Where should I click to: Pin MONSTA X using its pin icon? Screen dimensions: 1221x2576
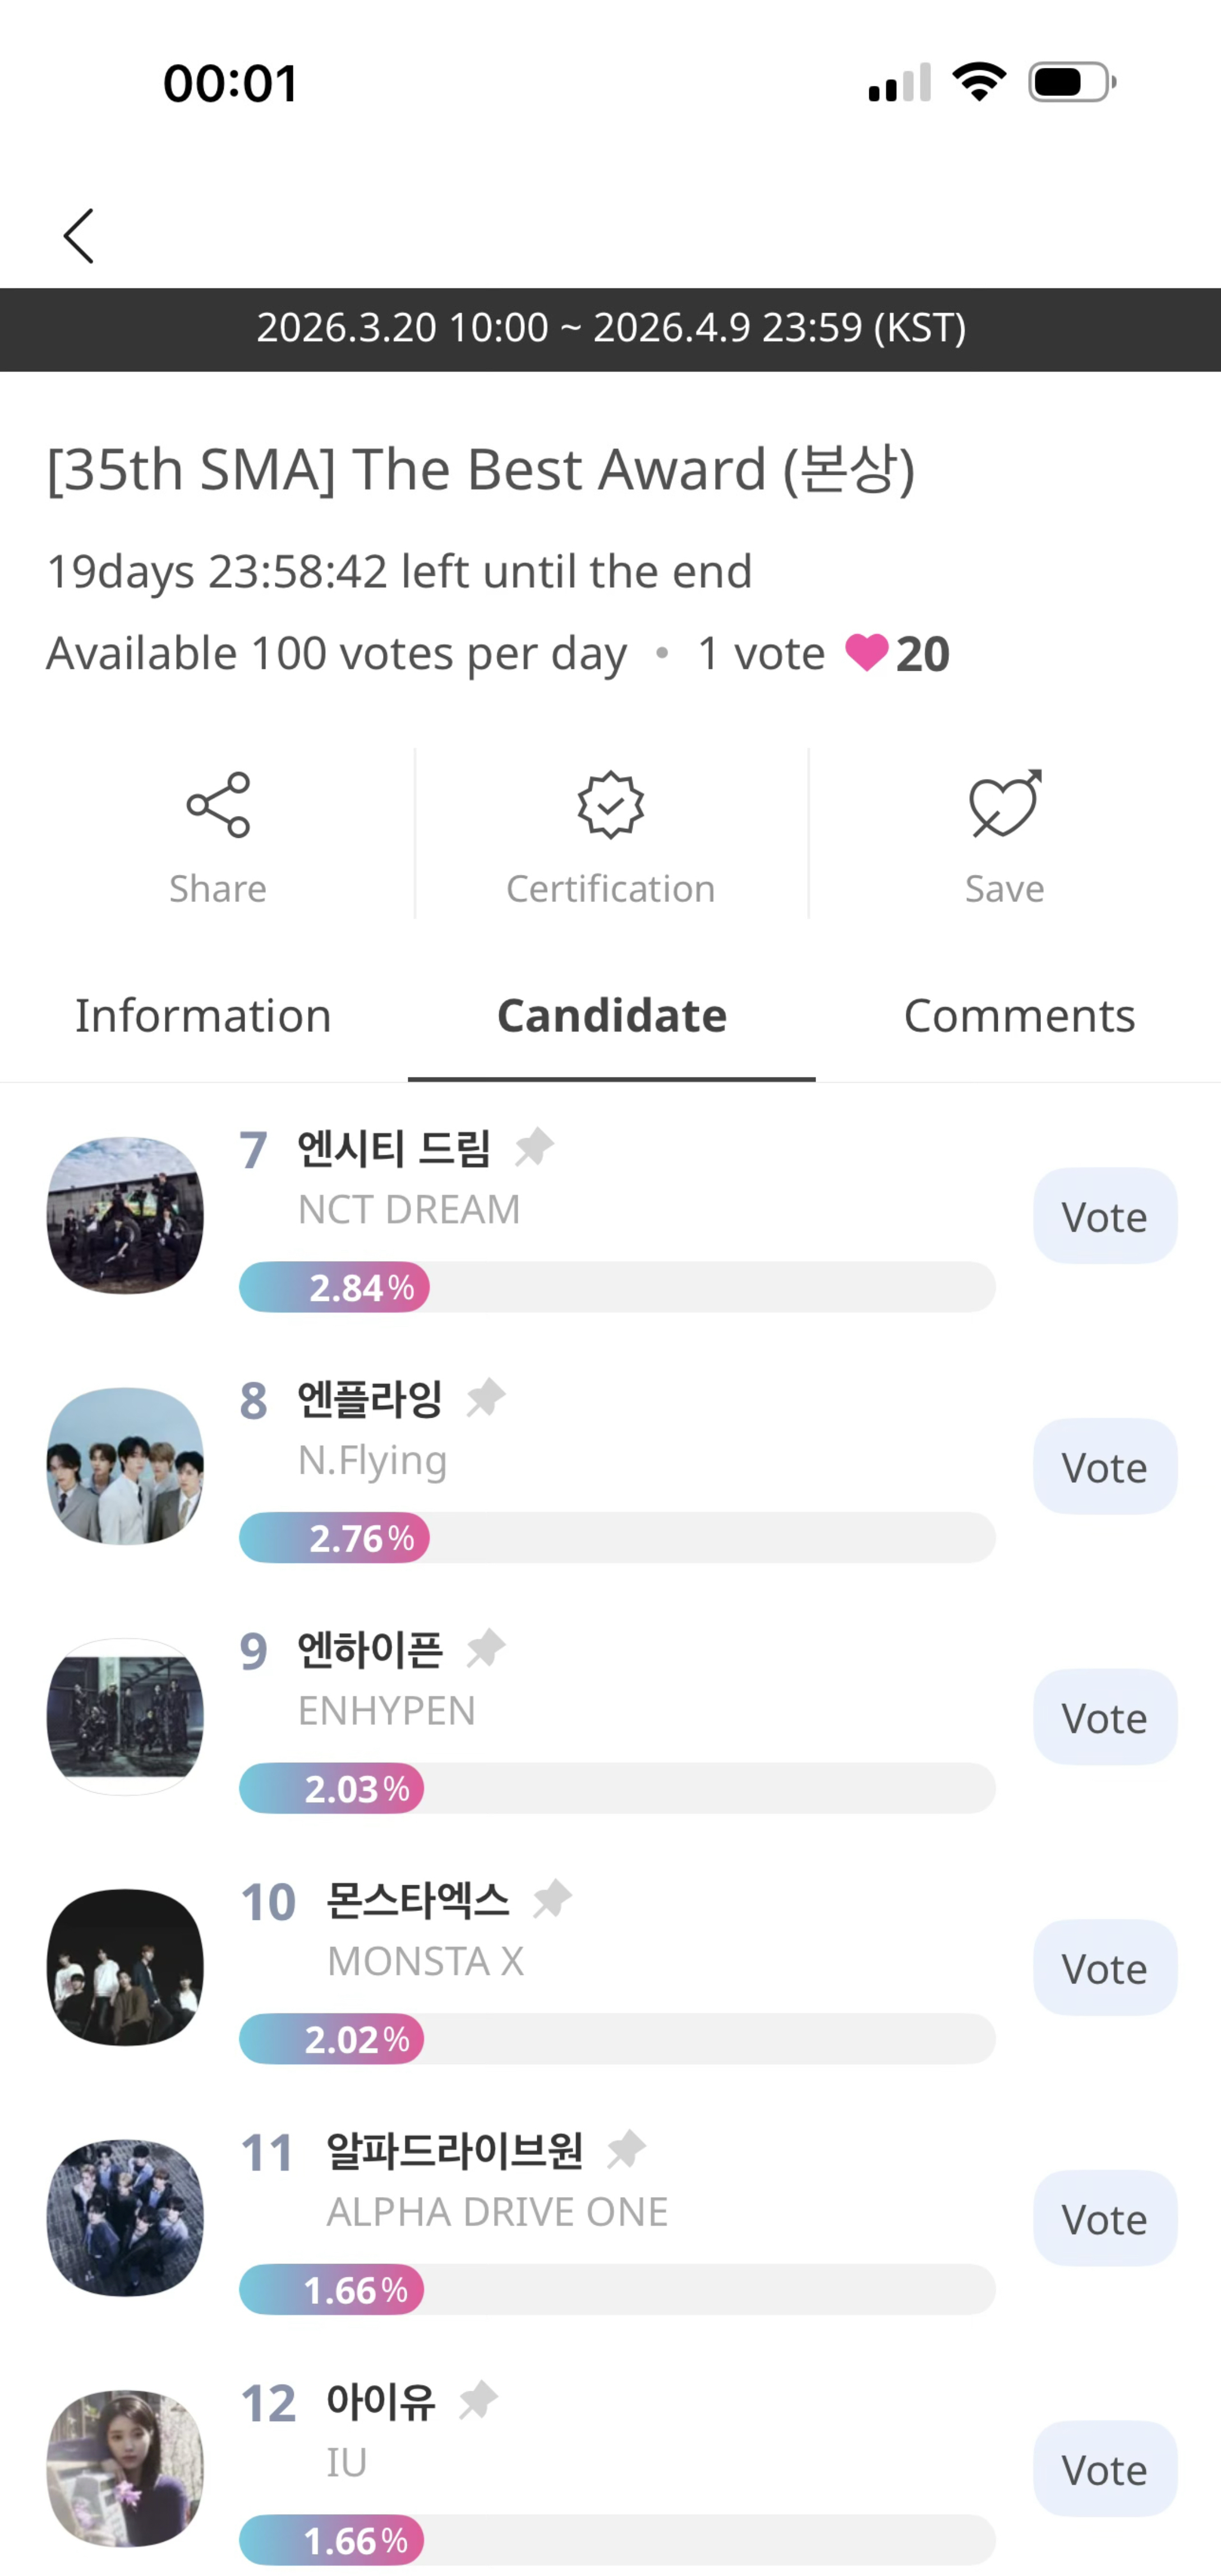[x=552, y=1898]
